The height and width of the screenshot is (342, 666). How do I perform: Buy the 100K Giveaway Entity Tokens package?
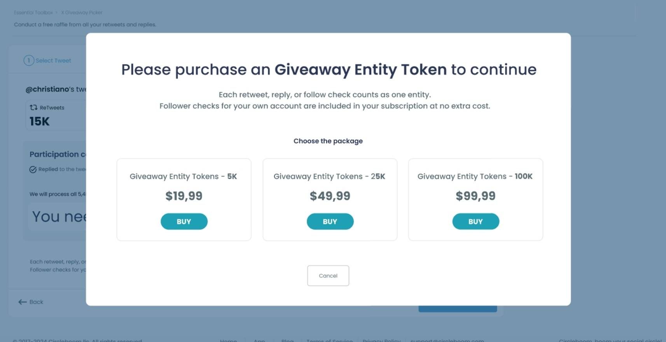[x=475, y=221]
